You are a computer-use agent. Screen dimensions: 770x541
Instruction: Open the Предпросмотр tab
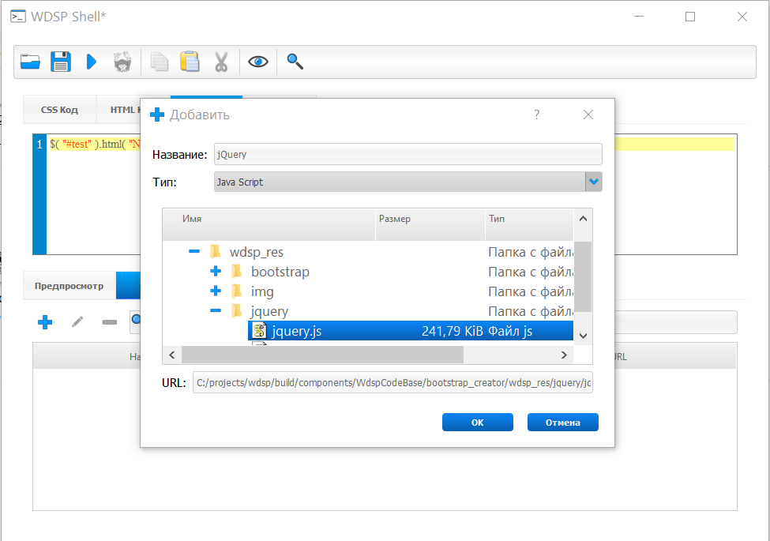pyautogui.click(x=69, y=286)
